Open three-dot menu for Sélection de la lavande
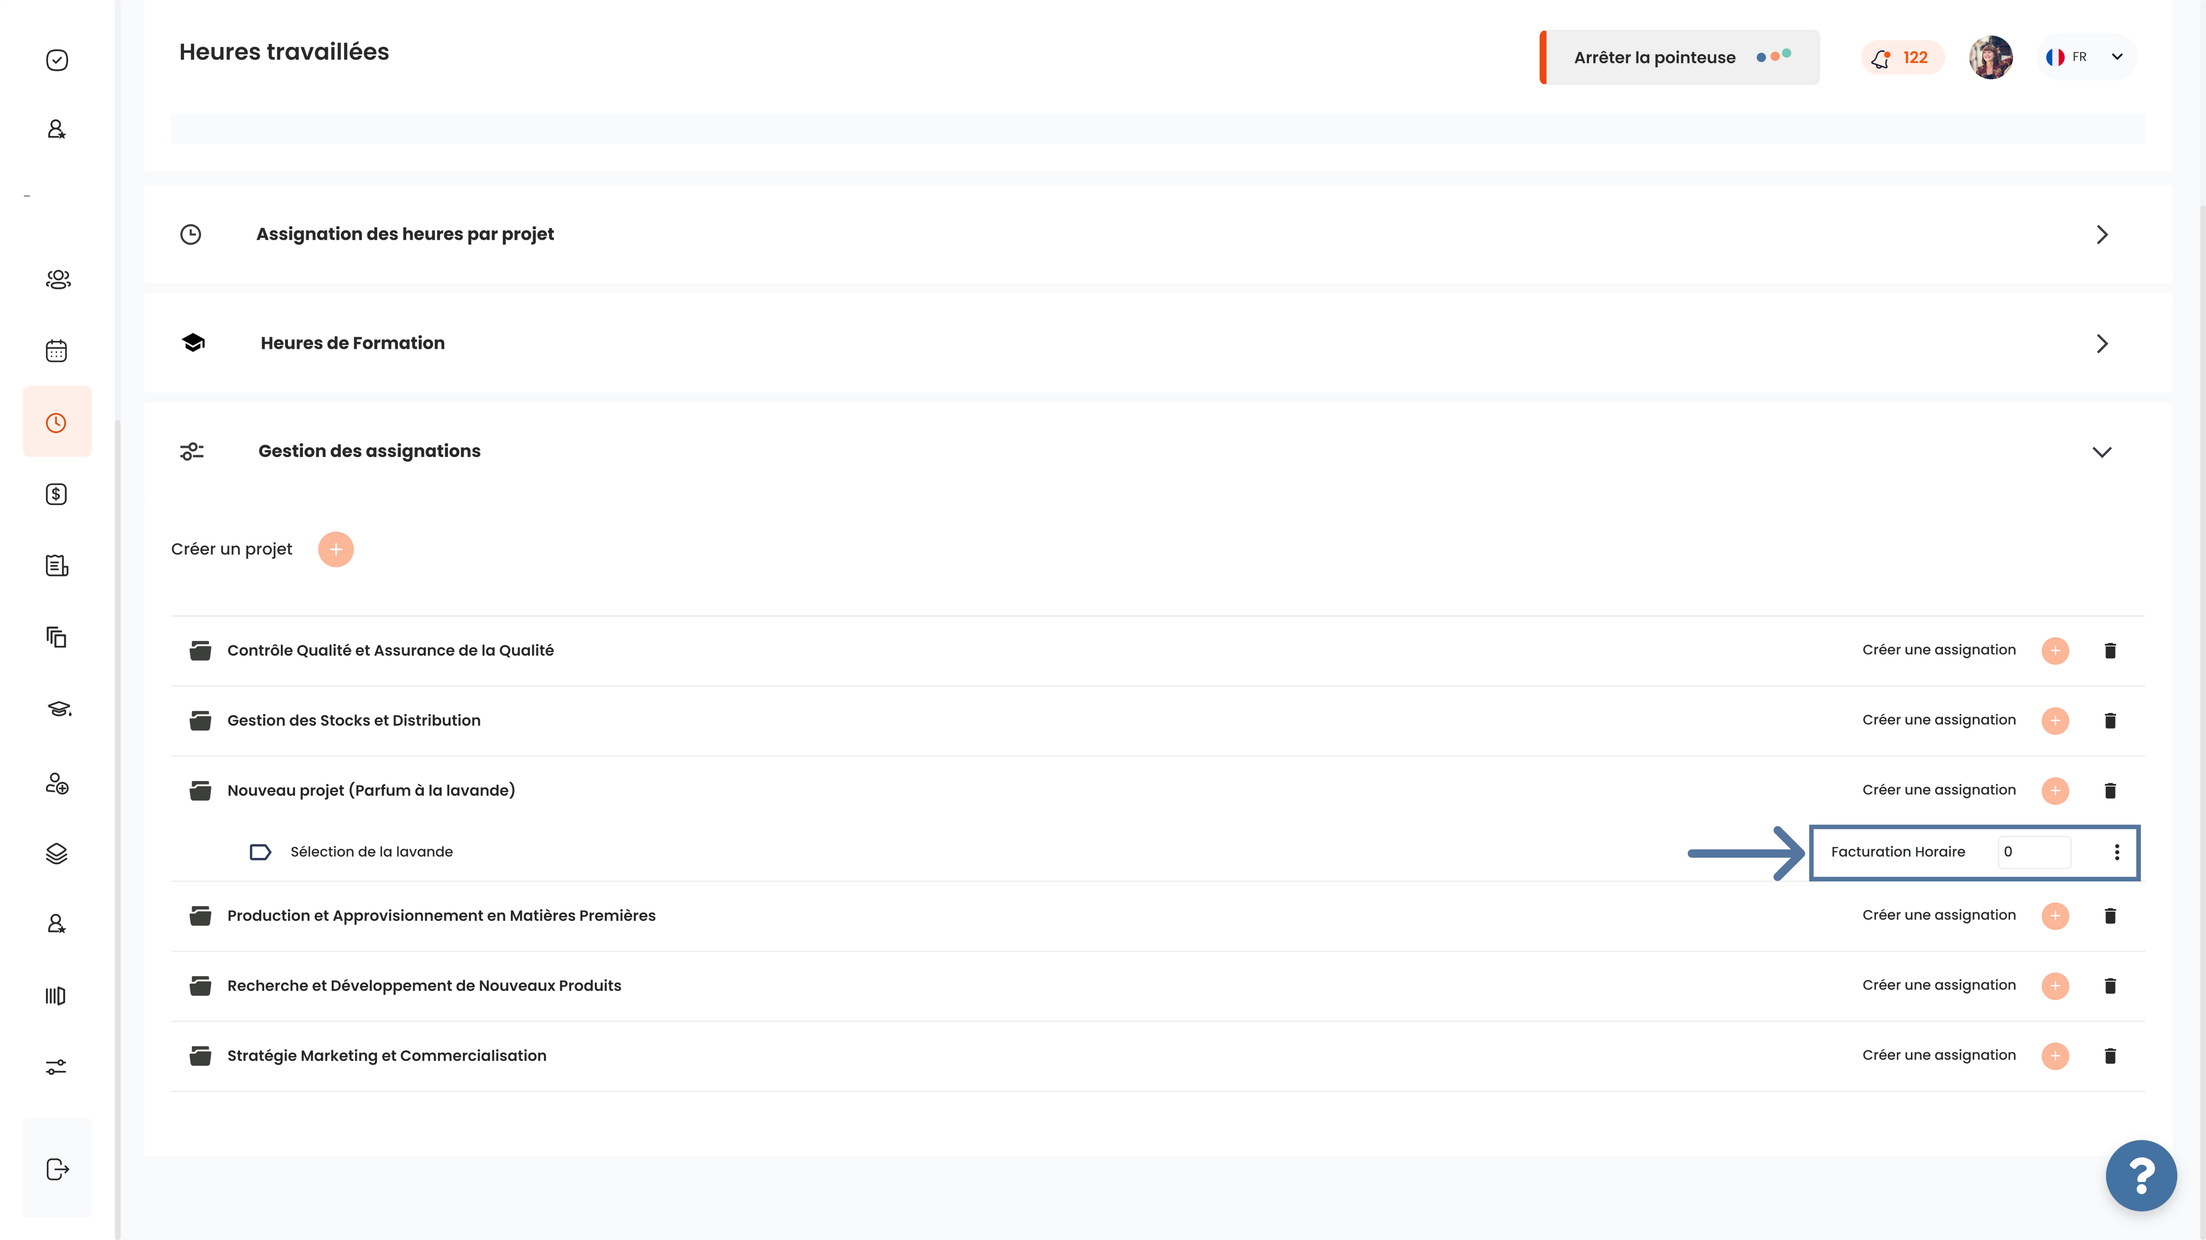2206x1240 pixels. click(x=2117, y=852)
